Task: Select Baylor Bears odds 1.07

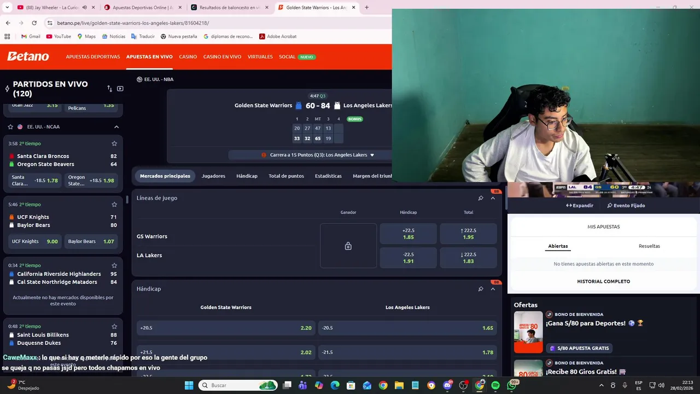Action: point(91,241)
